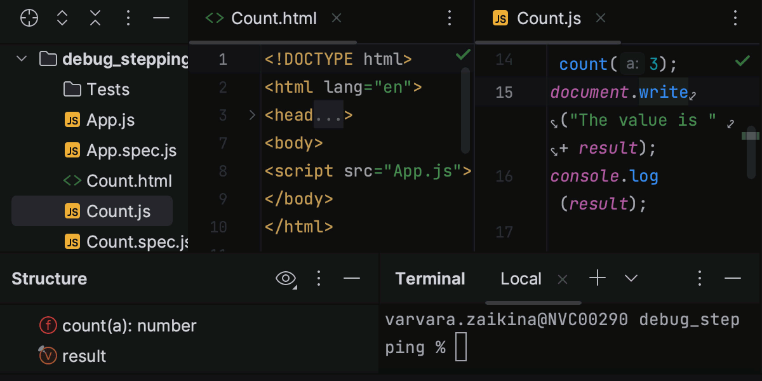Open the Project panel options kebab menu
The image size is (762, 381).
[128, 18]
